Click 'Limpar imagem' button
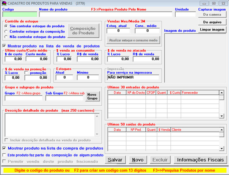The image size is (229, 175). pyautogui.click(x=212, y=30)
